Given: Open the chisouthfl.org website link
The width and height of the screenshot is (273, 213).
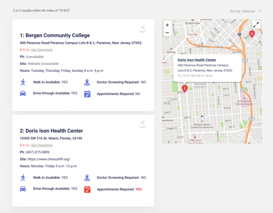Looking at the screenshot, I should [x=49, y=159].
